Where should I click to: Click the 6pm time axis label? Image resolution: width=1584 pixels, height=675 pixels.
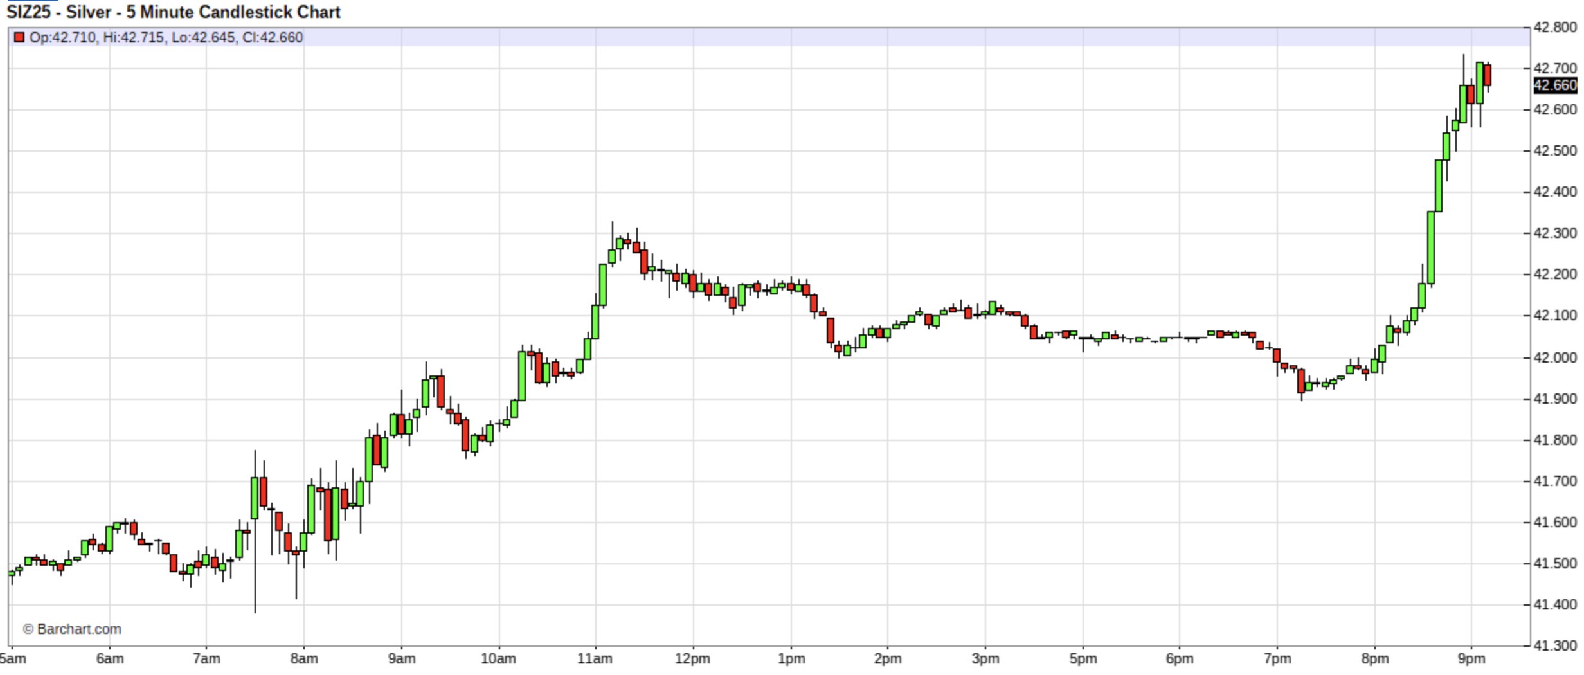pyautogui.click(x=1180, y=659)
